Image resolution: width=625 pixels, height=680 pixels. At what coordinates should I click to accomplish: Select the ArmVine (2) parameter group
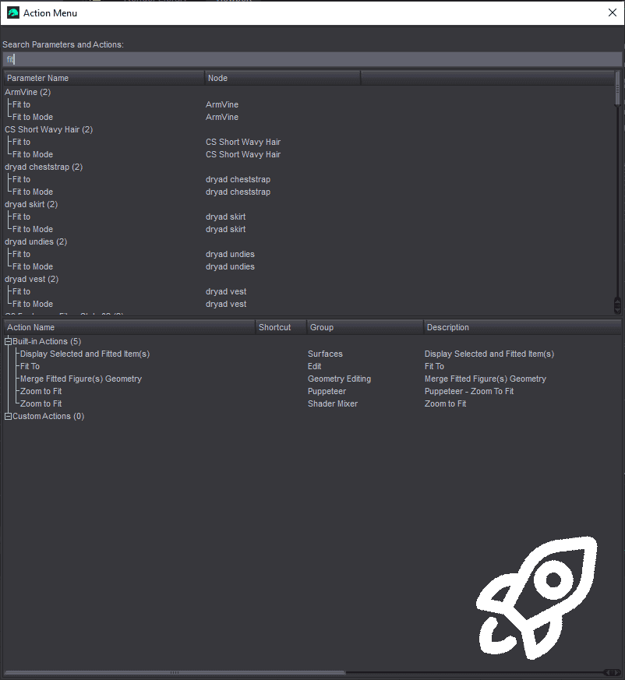[x=28, y=93]
